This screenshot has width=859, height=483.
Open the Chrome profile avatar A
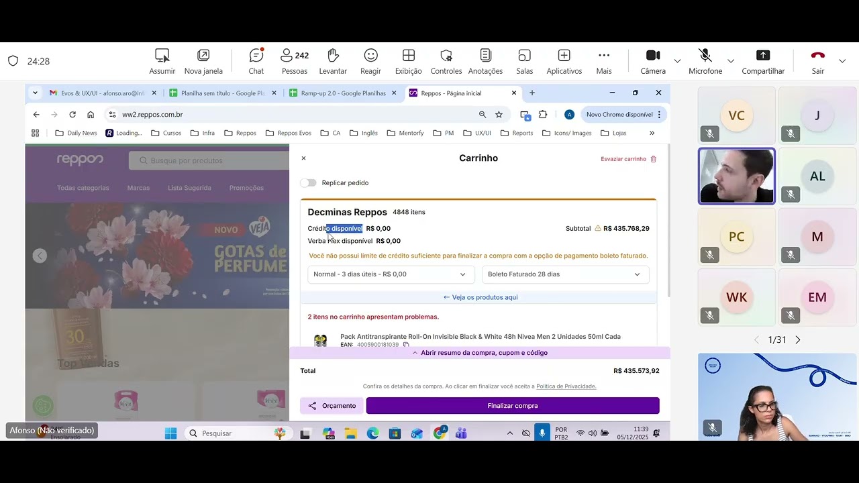[x=569, y=115]
